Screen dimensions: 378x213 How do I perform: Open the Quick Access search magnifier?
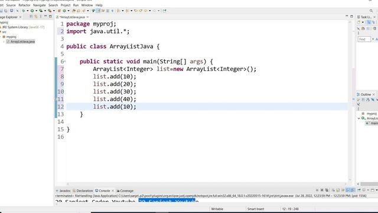[372, 11]
